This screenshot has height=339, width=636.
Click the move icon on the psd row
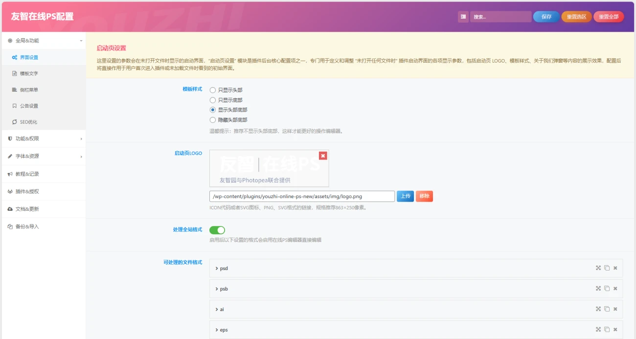(x=598, y=268)
